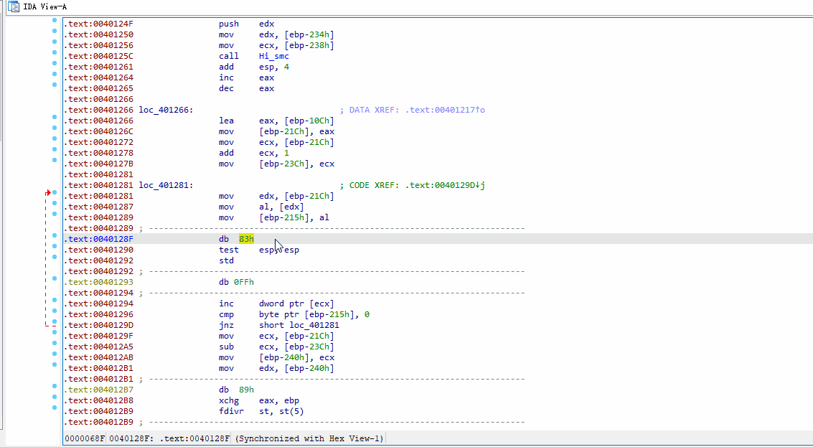Viewport: 813px width, 447px height.
Task: Click operand 'esp, 4' of add
Action: click(274, 67)
